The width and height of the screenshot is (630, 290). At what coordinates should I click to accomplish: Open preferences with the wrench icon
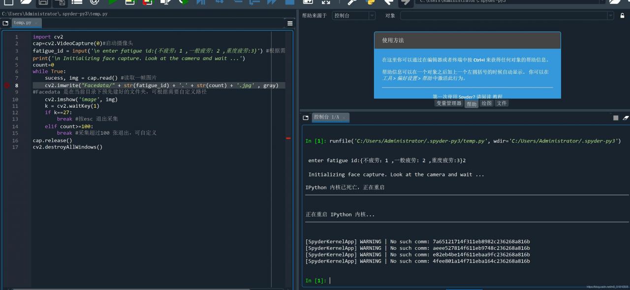click(352, 2)
